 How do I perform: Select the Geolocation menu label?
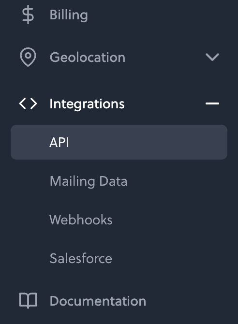click(x=87, y=57)
